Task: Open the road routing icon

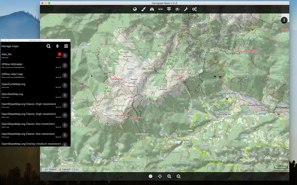Action: pos(152,9)
